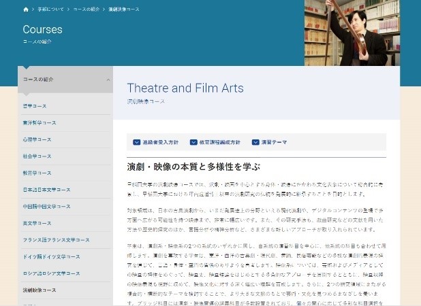The width and height of the screenshot is (421, 306).
Task: Click the arrow icon beside 教育課程編成方針
Action: [193, 142]
